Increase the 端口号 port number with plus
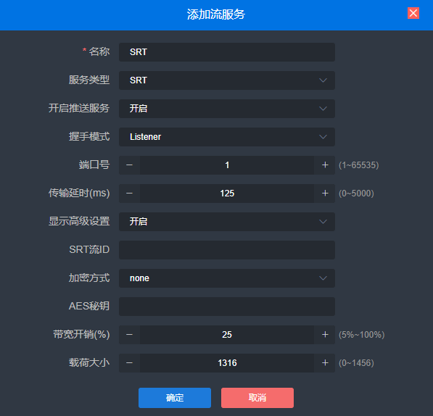Image resolution: width=433 pixels, height=416 pixels. click(x=325, y=165)
